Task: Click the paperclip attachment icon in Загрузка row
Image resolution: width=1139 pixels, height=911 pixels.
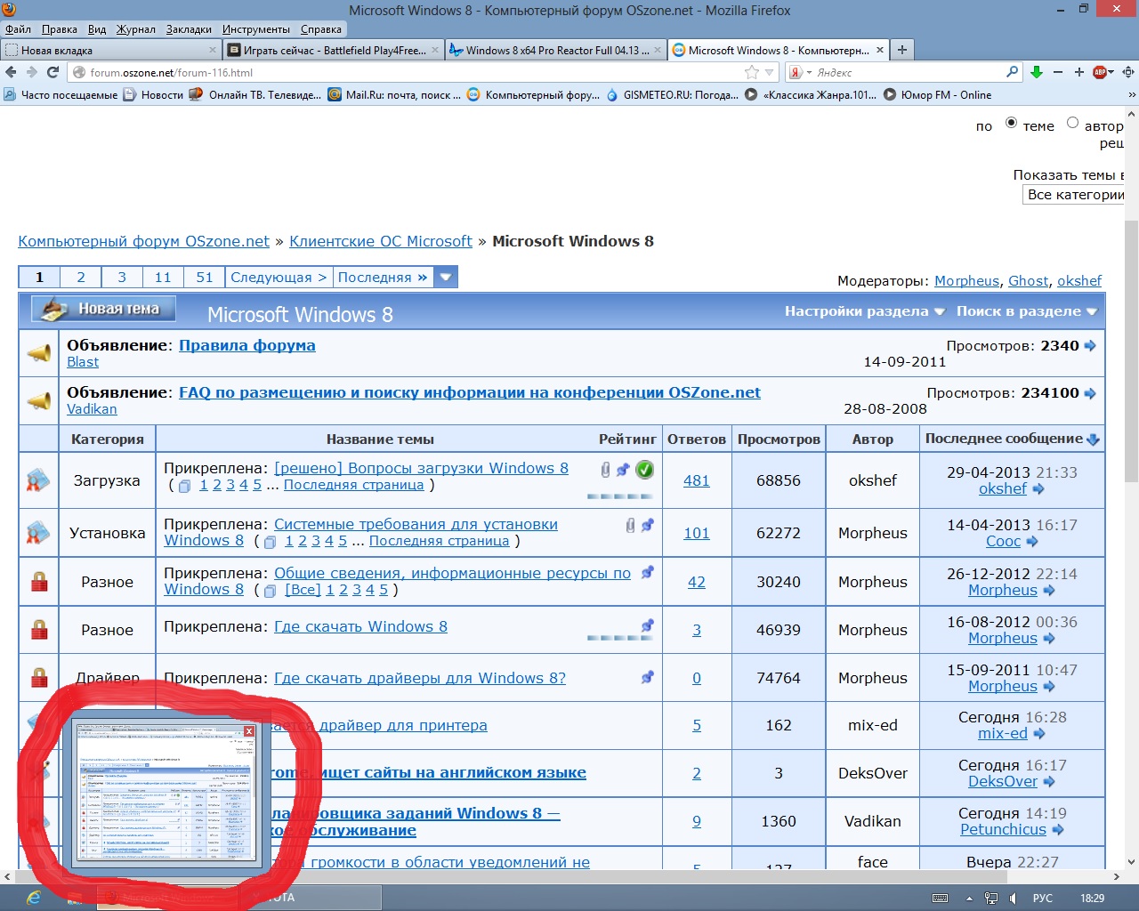Action: tap(606, 470)
